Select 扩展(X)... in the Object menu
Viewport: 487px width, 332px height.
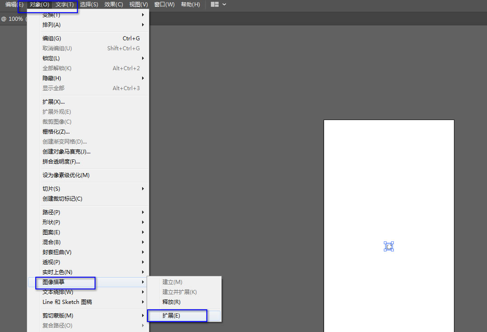coord(53,102)
